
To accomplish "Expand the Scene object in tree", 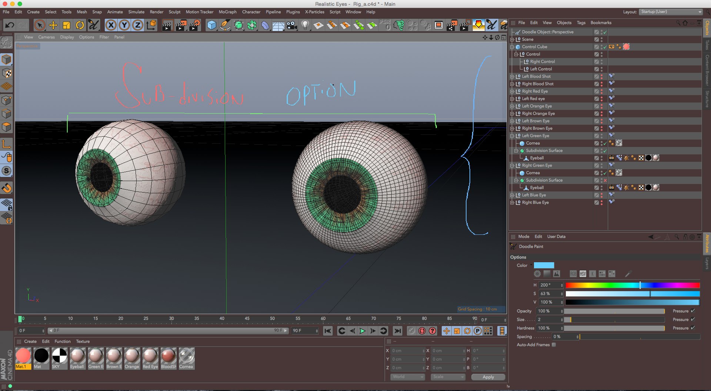I will [x=512, y=40].
